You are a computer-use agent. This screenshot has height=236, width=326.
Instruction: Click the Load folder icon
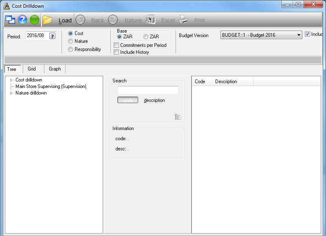coord(47,20)
